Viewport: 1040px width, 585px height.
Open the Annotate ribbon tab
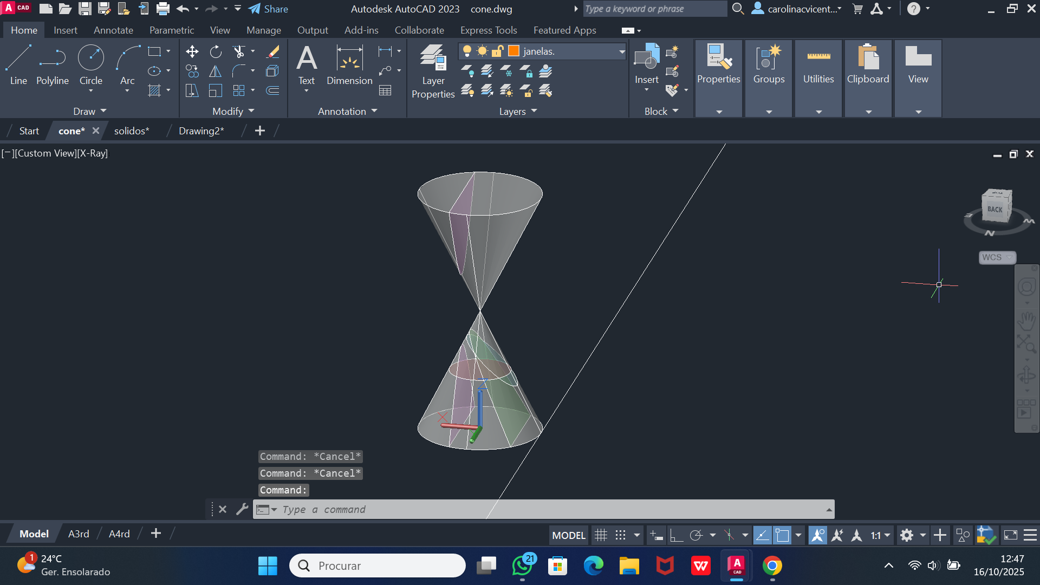pos(113,30)
